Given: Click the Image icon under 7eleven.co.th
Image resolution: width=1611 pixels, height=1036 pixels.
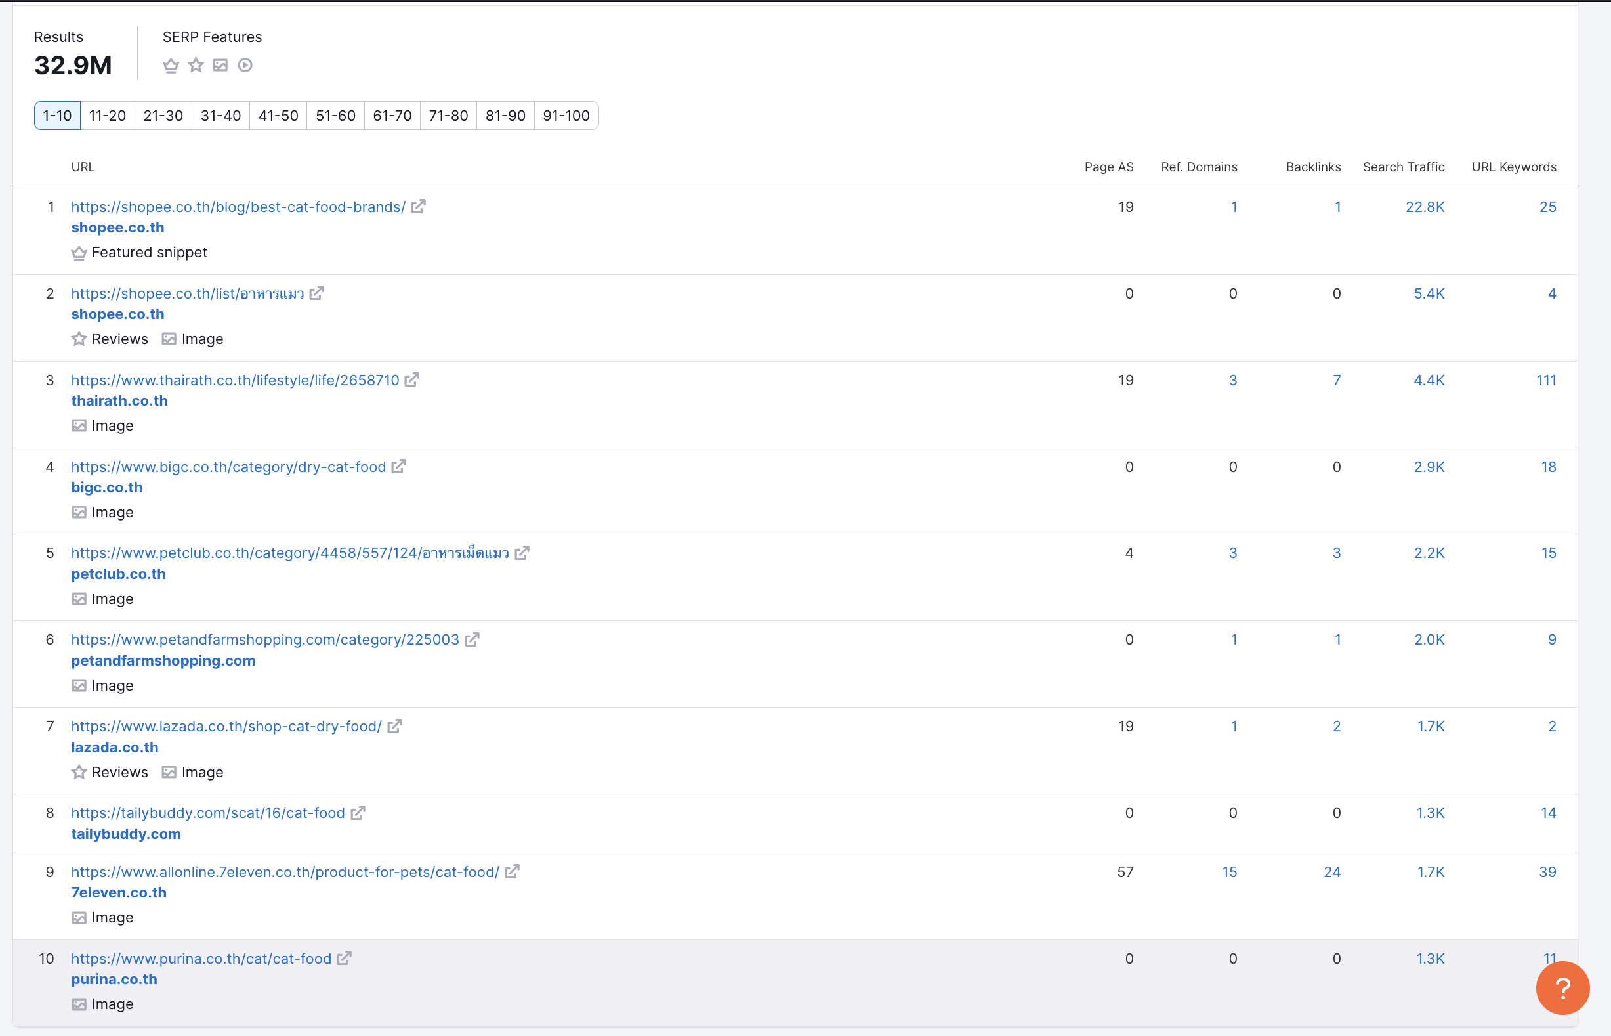Looking at the screenshot, I should click(79, 918).
